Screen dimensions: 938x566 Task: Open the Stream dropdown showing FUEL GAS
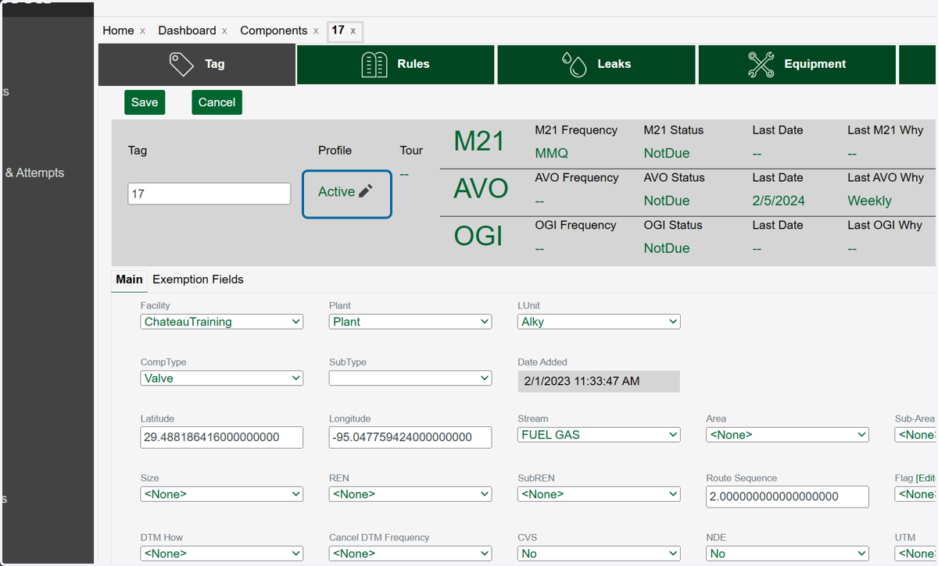(599, 435)
